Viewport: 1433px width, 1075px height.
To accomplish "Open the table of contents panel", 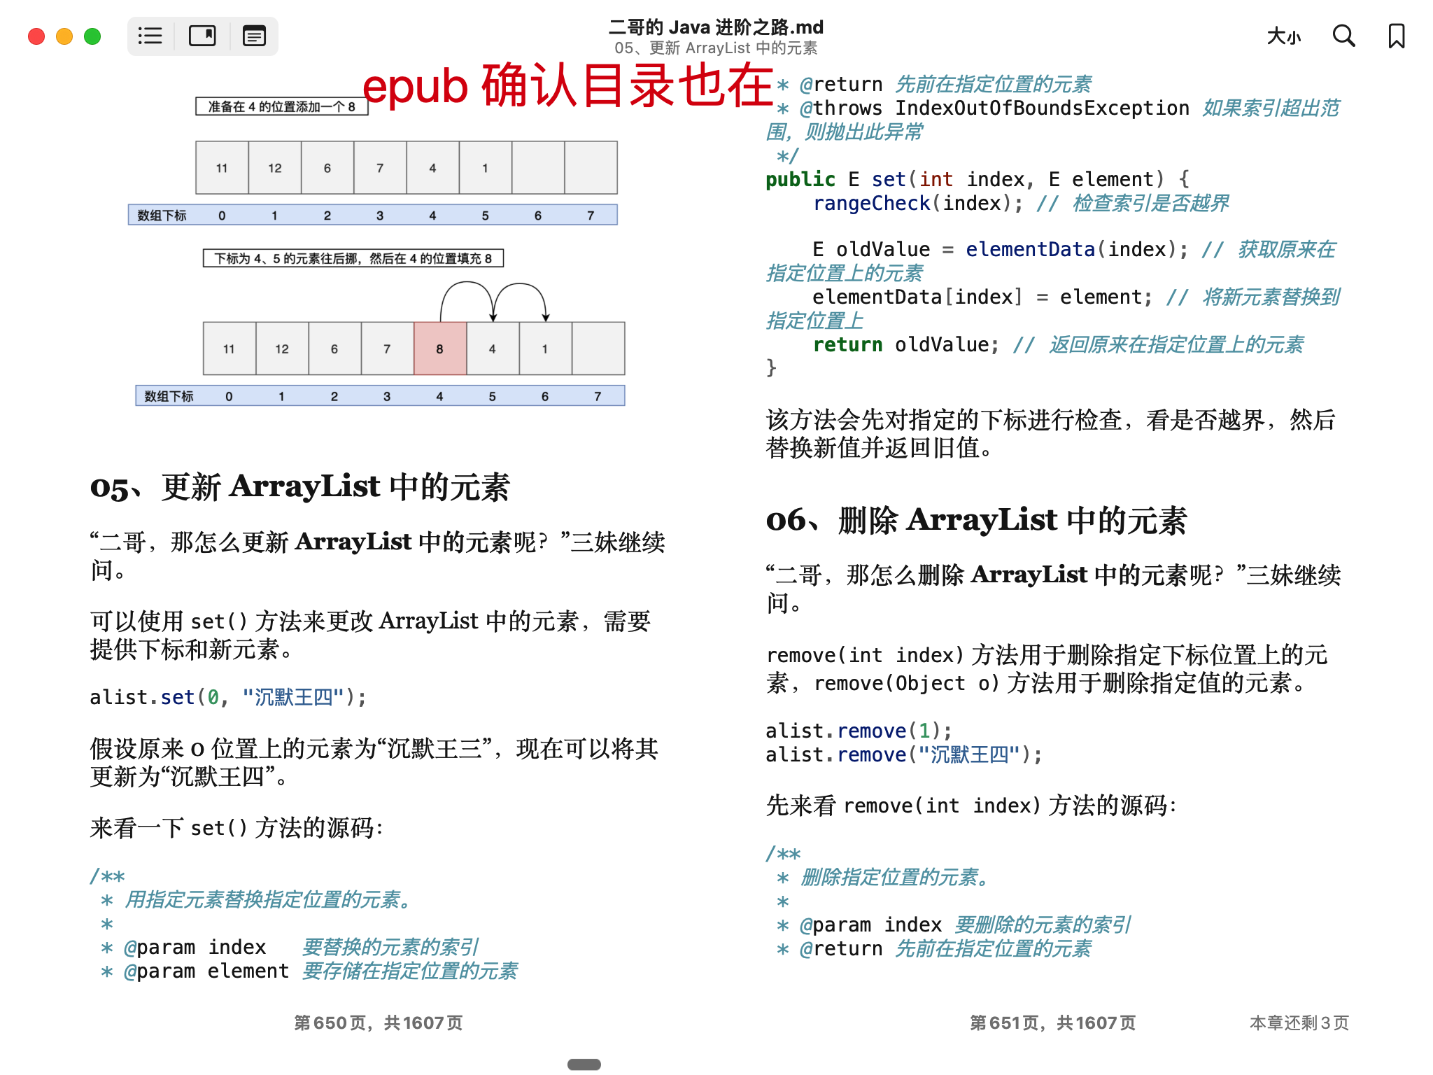I will [150, 36].
